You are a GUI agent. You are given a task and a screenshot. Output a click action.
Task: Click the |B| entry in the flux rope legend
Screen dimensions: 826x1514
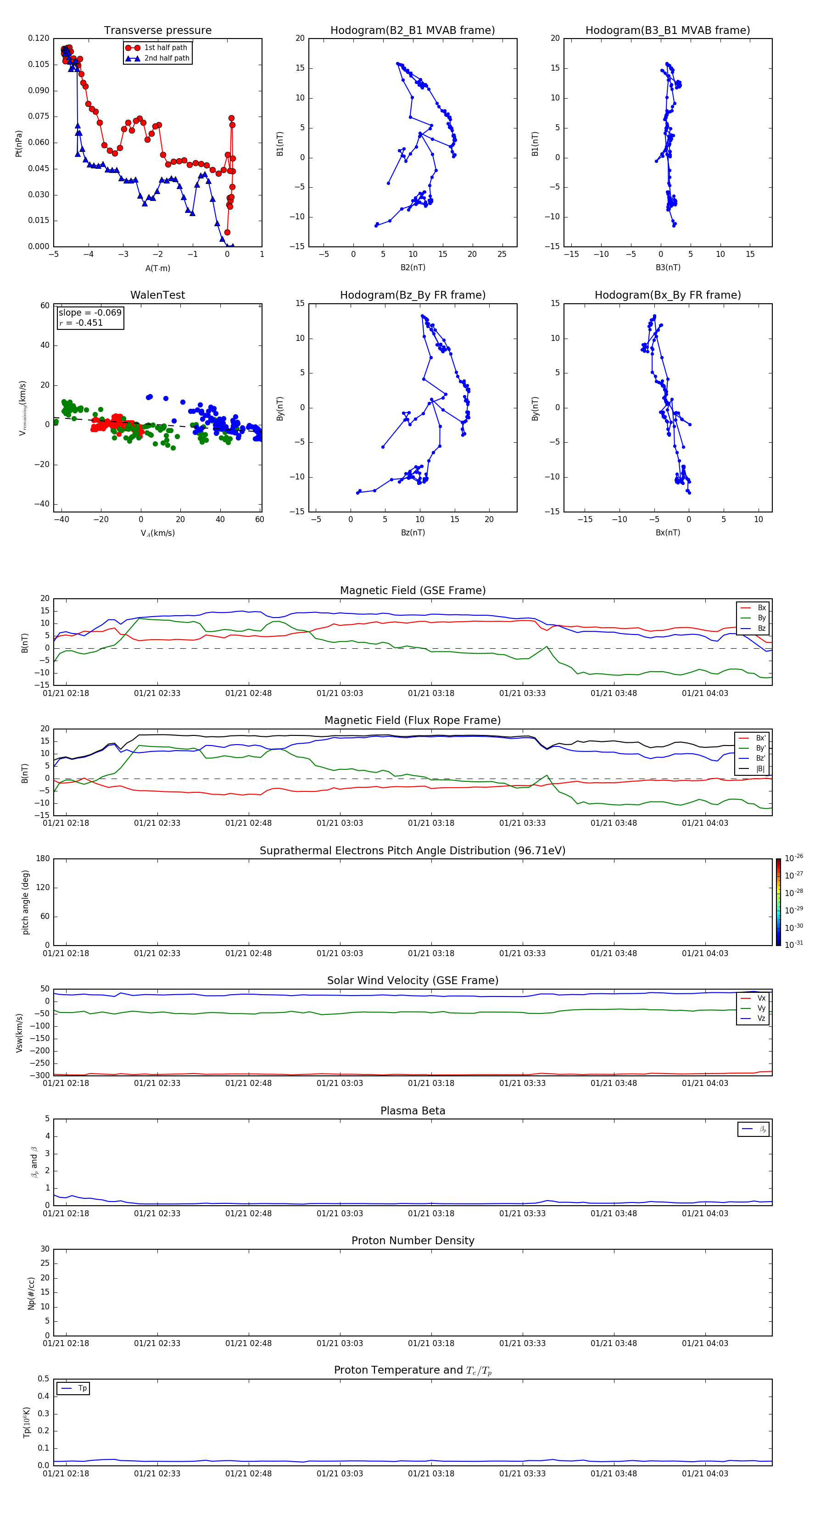coord(752,769)
